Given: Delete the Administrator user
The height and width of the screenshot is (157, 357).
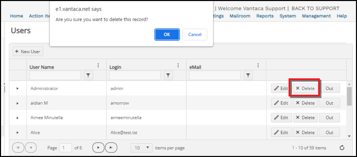Looking at the screenshot, I should 305,88.
